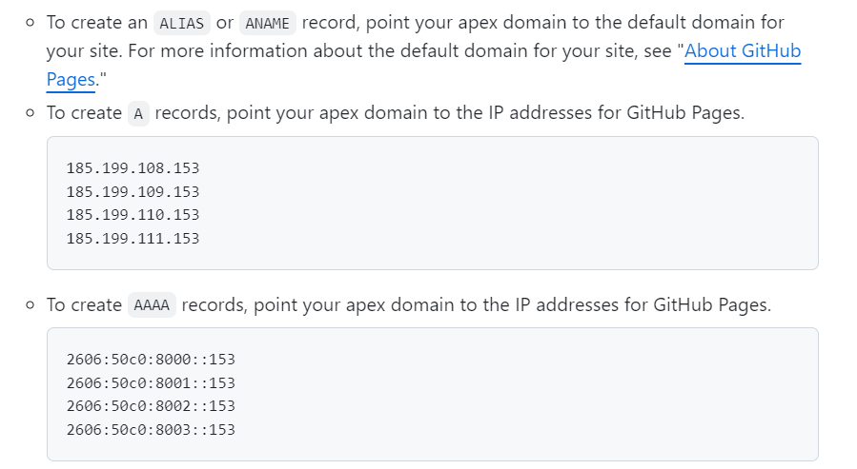The height and width of the screenshot is (469, 857).
Task: Click the ANAME inline code label
Action: pyautogui.click(x=267, y=23)
